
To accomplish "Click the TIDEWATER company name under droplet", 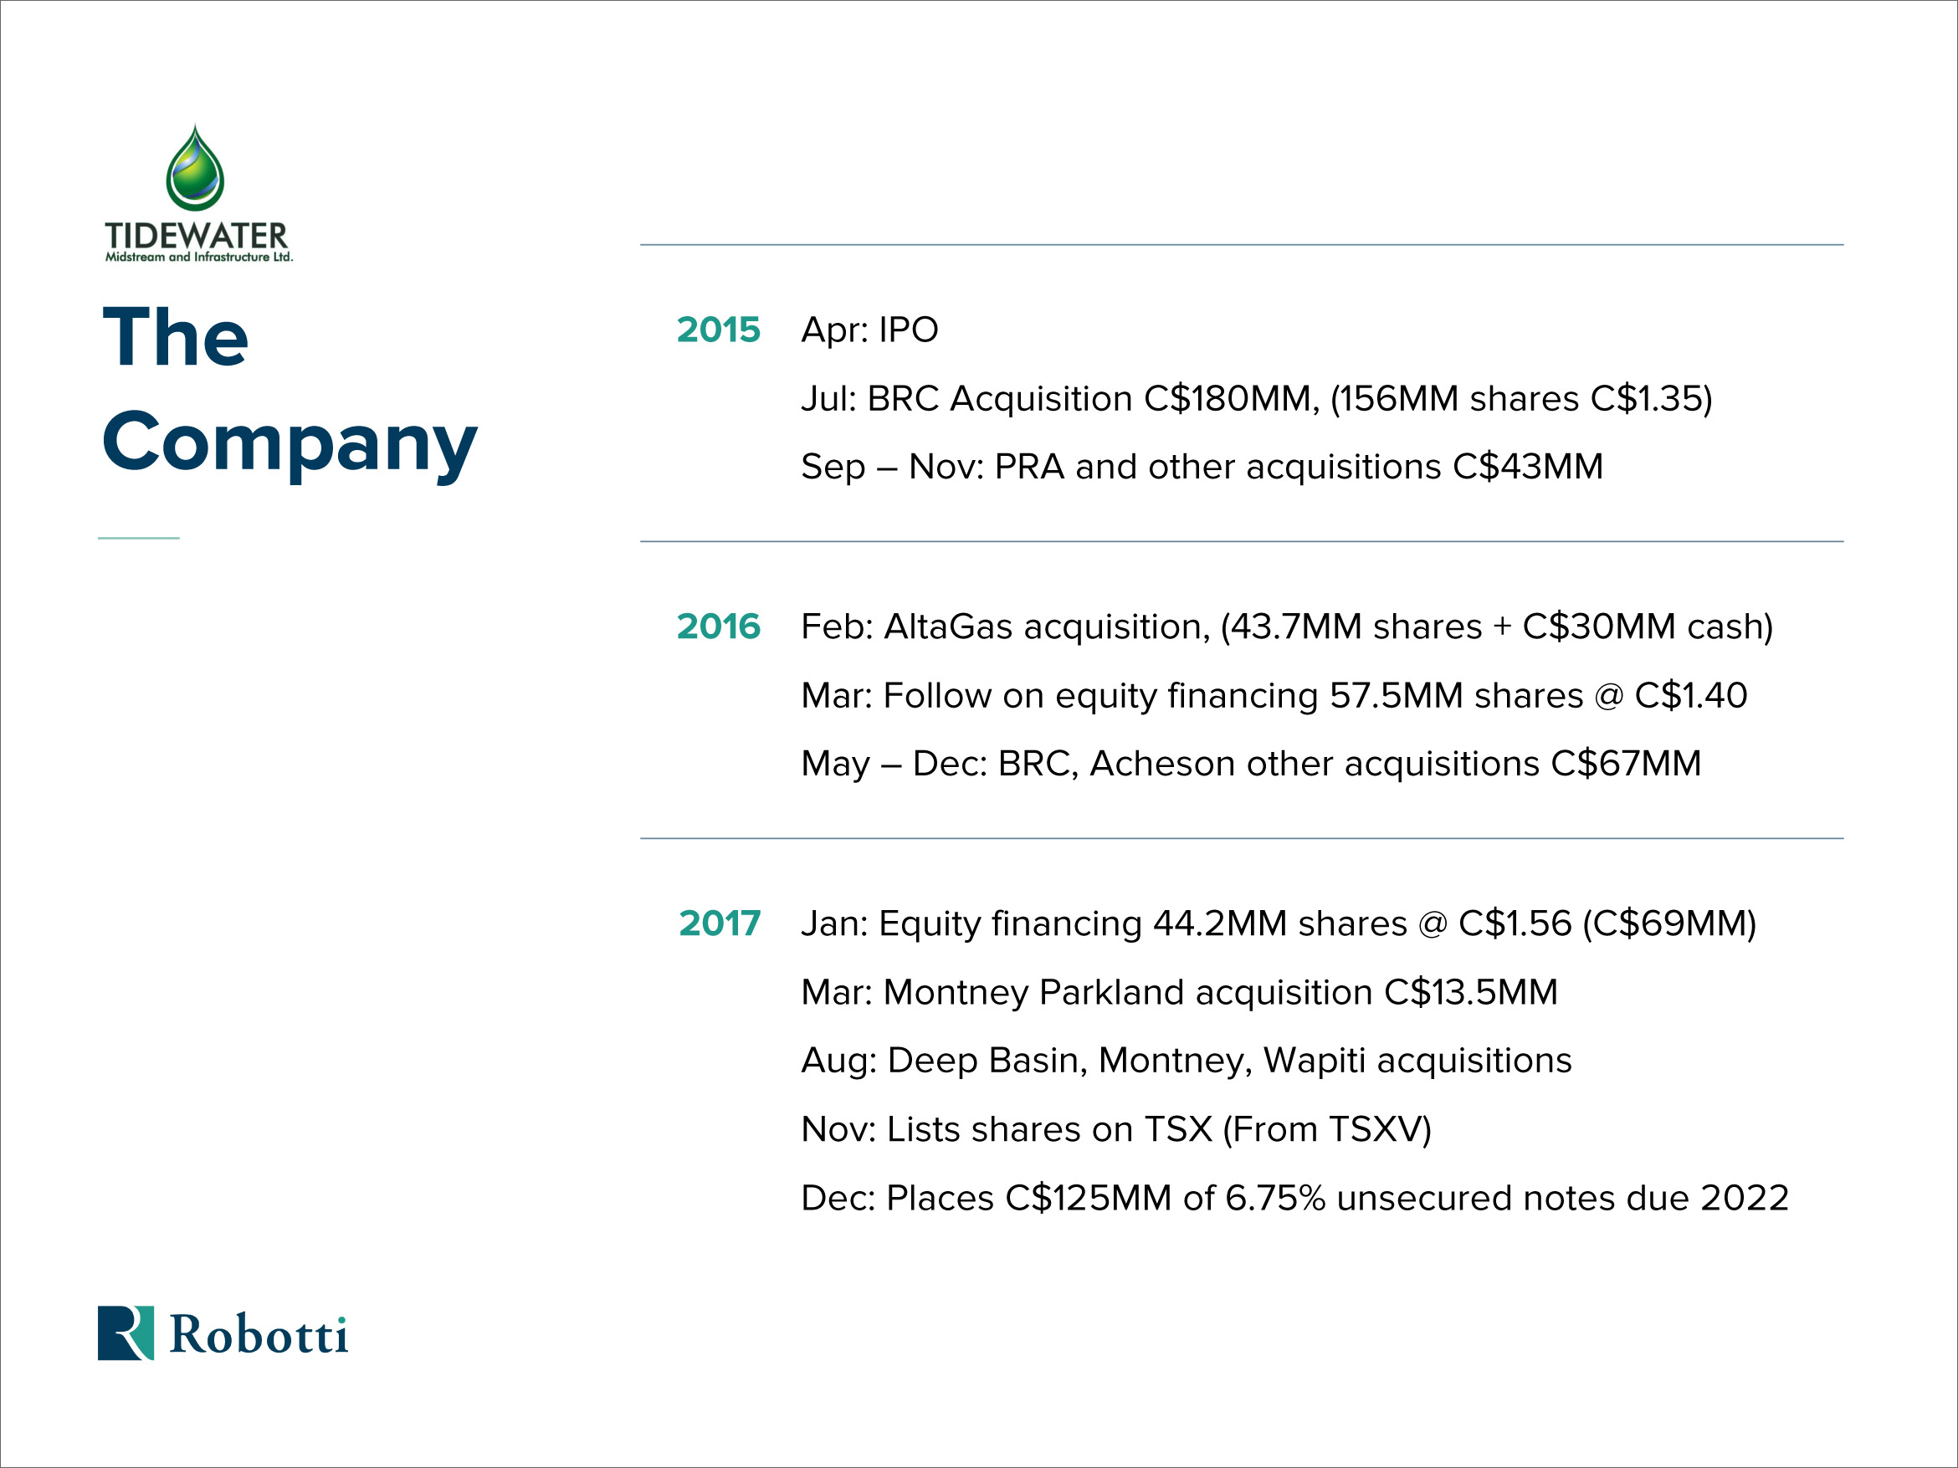I will [x=197, y=235].
